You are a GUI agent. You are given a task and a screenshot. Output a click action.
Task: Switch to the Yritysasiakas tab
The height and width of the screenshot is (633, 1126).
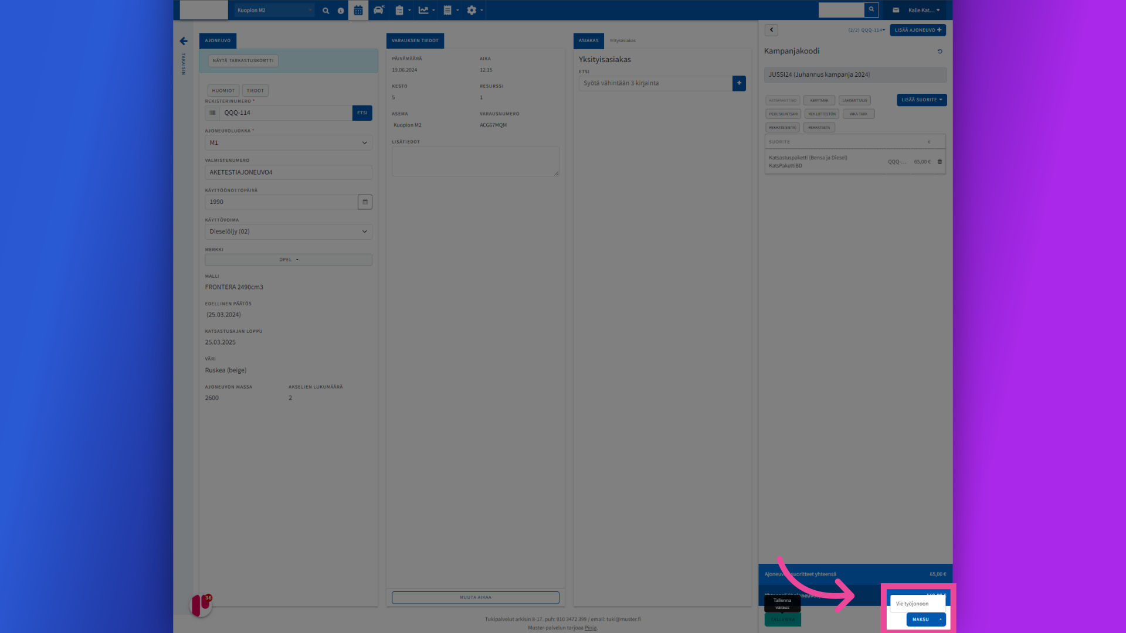point(622,40)
